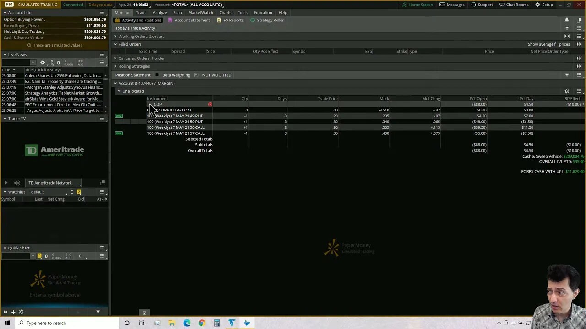Screen dimensions: 586x329
Task: Click the Watchlist column settings gear
Action: coord(106,199)
